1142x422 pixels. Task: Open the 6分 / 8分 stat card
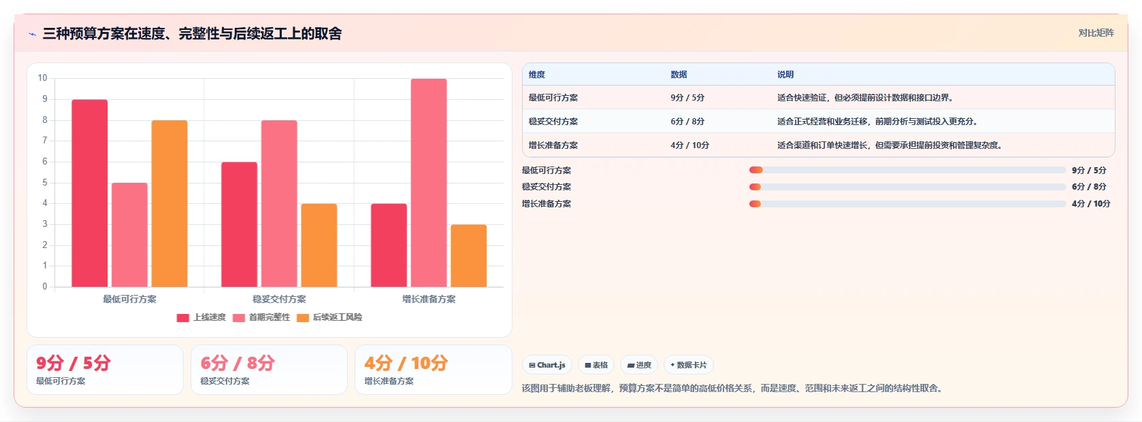(x=269, y=370)
